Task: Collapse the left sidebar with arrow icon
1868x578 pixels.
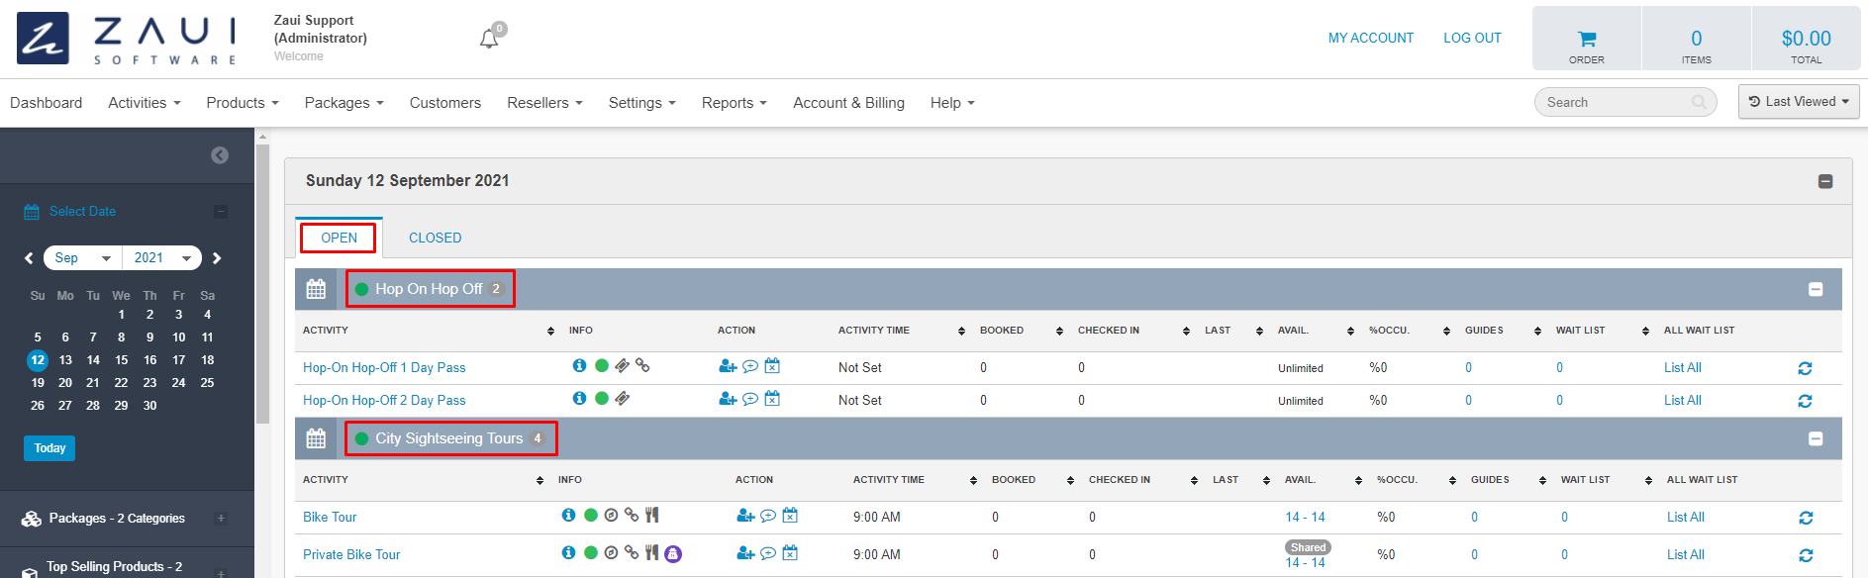Action: click(x=220, y=155)
